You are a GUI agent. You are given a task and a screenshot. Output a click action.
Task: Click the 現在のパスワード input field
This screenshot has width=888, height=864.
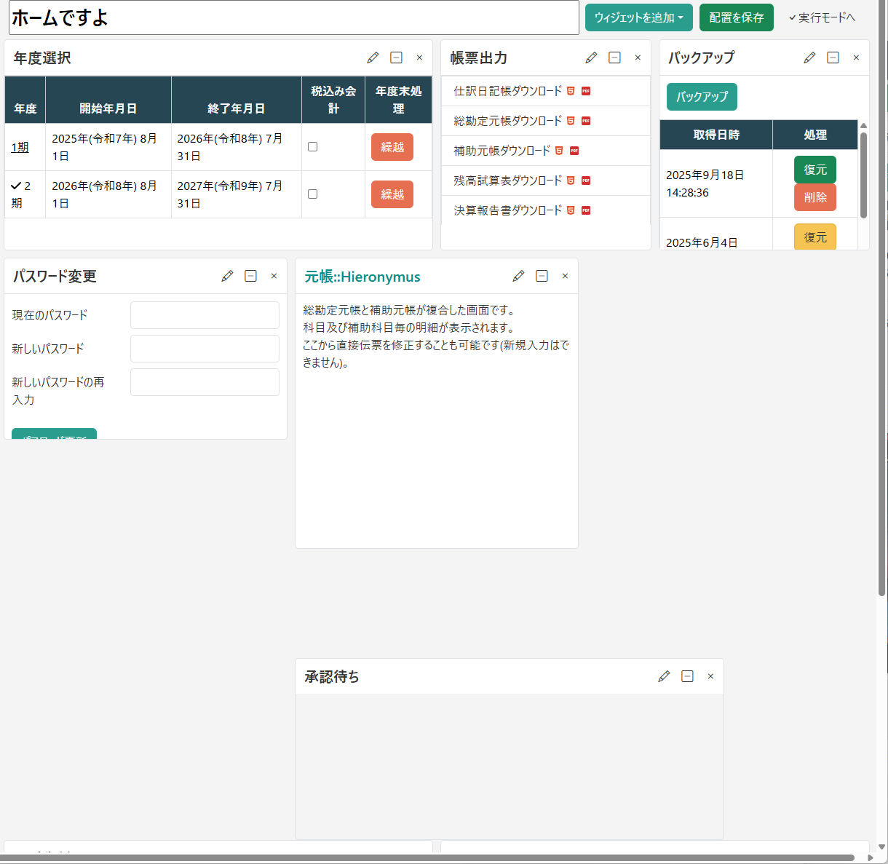(x=205, y=315)
